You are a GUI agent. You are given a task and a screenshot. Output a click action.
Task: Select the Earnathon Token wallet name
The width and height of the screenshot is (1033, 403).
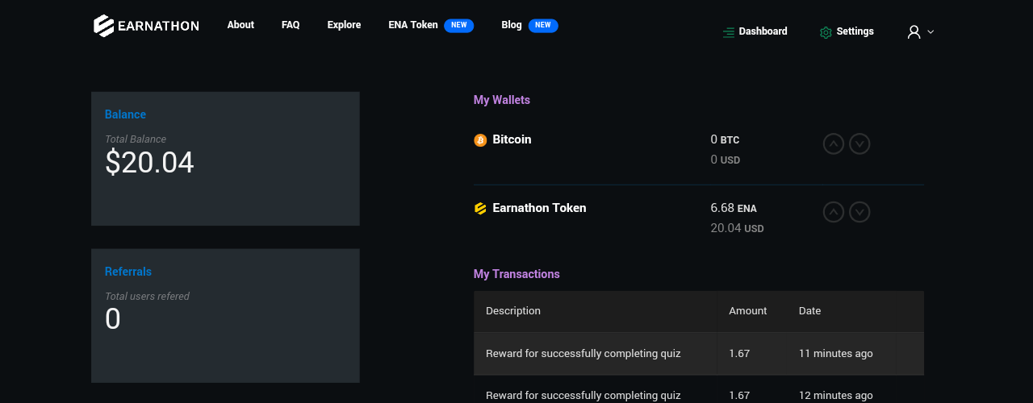coord(539,208)
